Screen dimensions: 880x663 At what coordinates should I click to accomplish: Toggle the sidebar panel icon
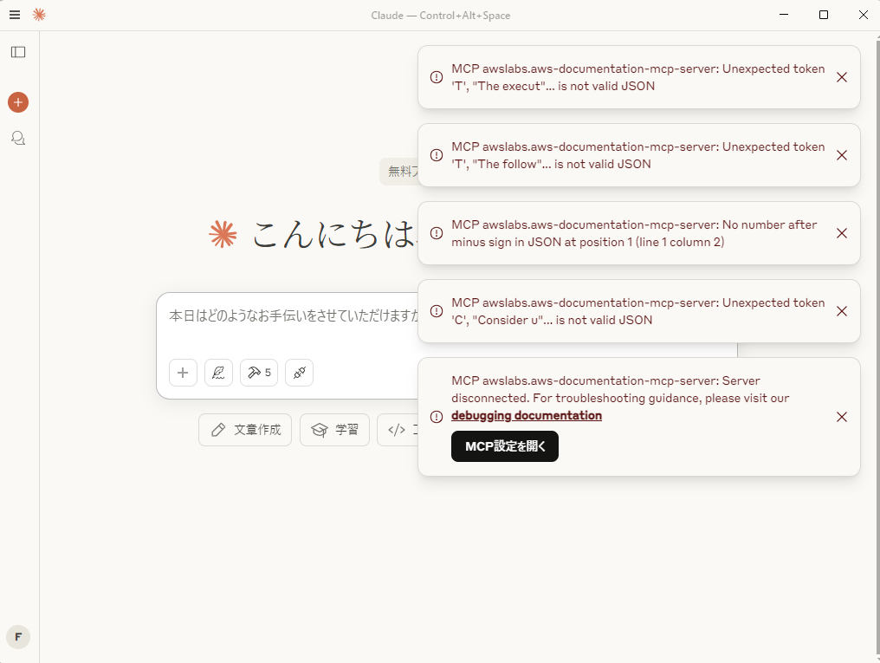point(18,52)
